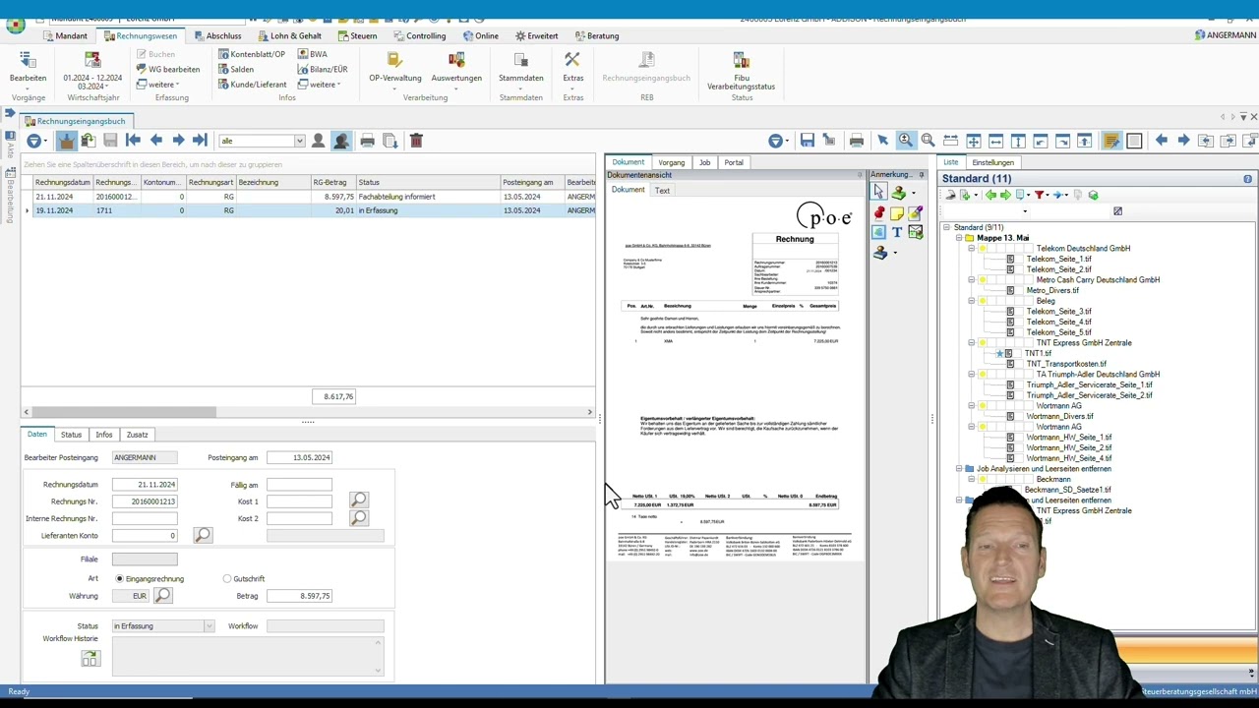This screenshot has width=1259, height=708.
Task: Collapse the Standard (9/11) tree node
Action: click(x=946, y=227)
